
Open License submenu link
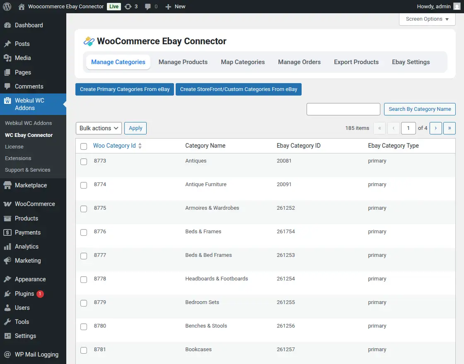pos(14,146)
